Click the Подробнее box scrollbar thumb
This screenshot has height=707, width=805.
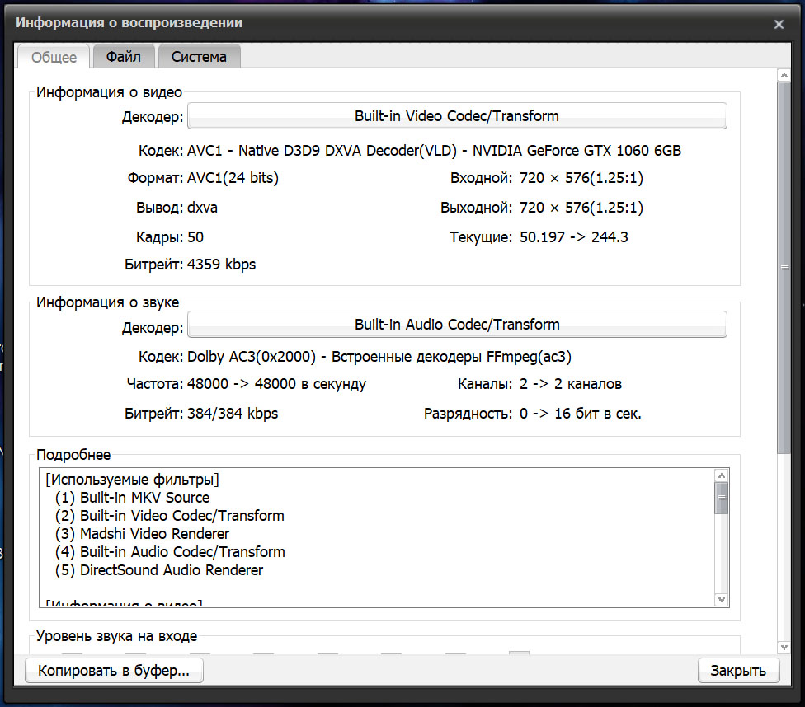(x=722, y=498)
